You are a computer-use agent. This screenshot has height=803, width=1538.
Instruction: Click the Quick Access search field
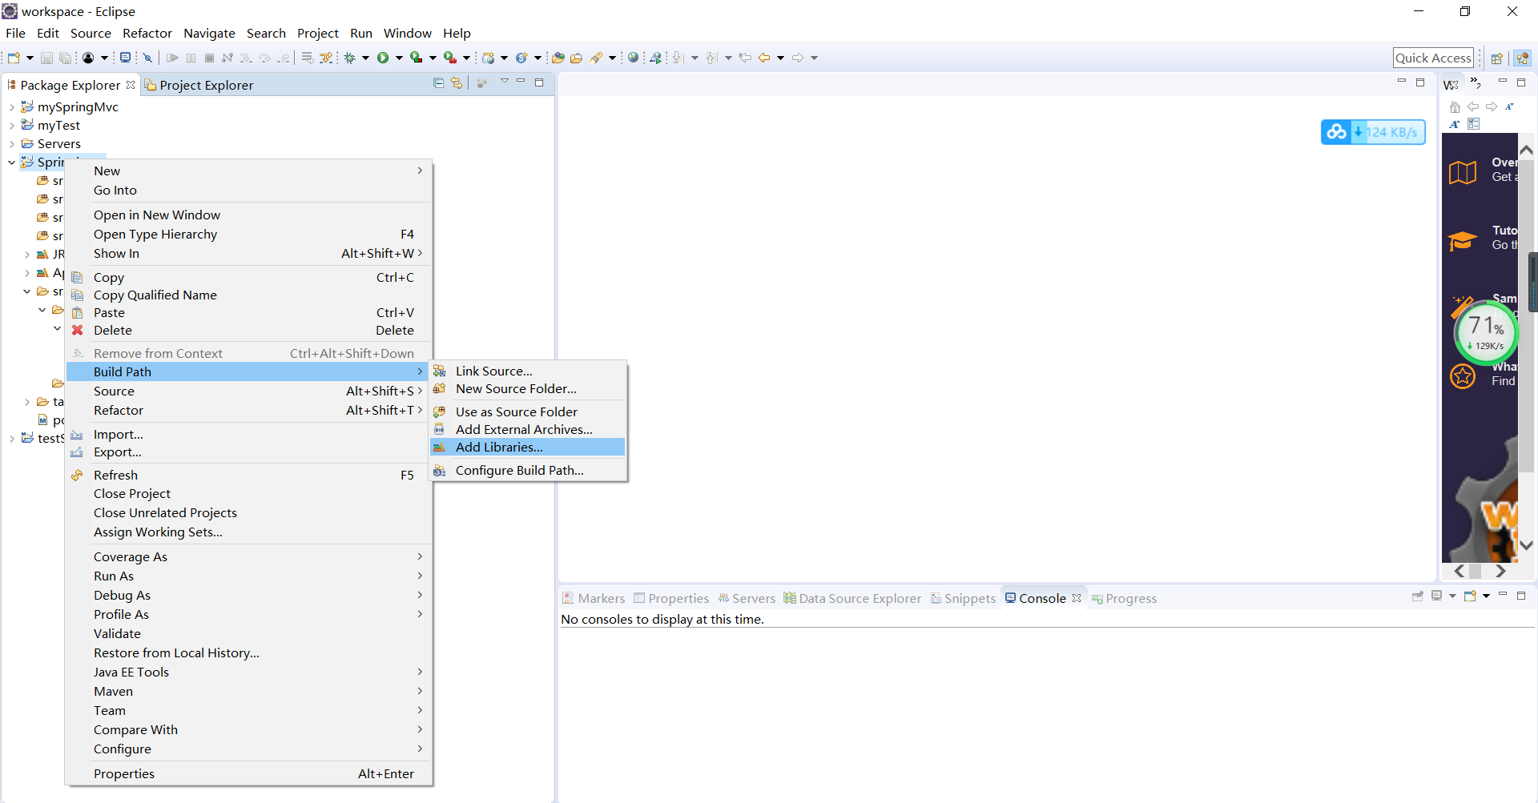click(1433, 58)
